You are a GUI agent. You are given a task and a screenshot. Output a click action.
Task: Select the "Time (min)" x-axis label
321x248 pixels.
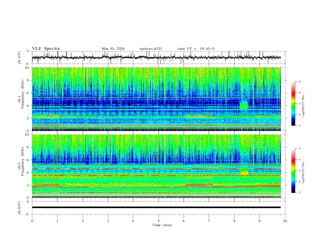[x=162, y=225]
